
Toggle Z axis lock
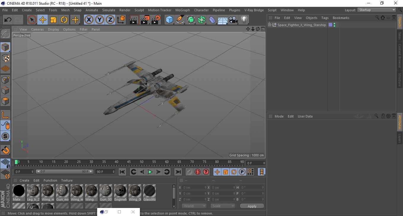click(110, 20)
